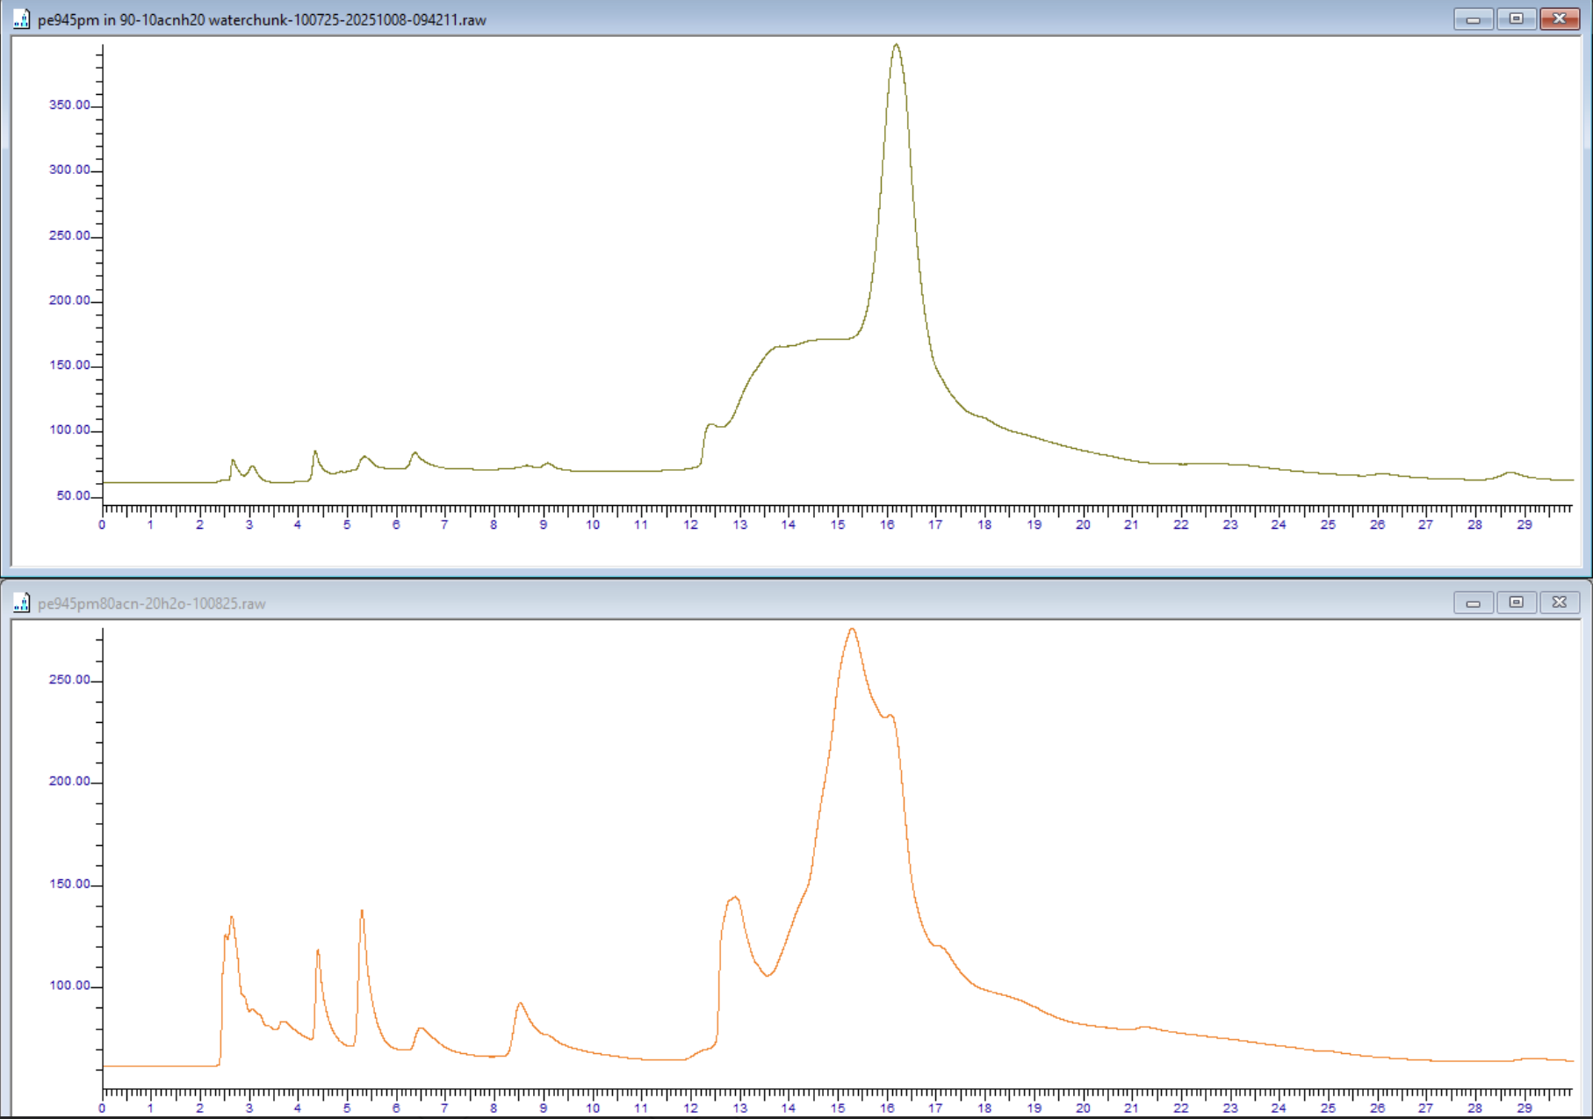Screen dimensions: 1593x1119
Task: Click the restore icon of the top chromatogram window
Action: coord(1515,18)
